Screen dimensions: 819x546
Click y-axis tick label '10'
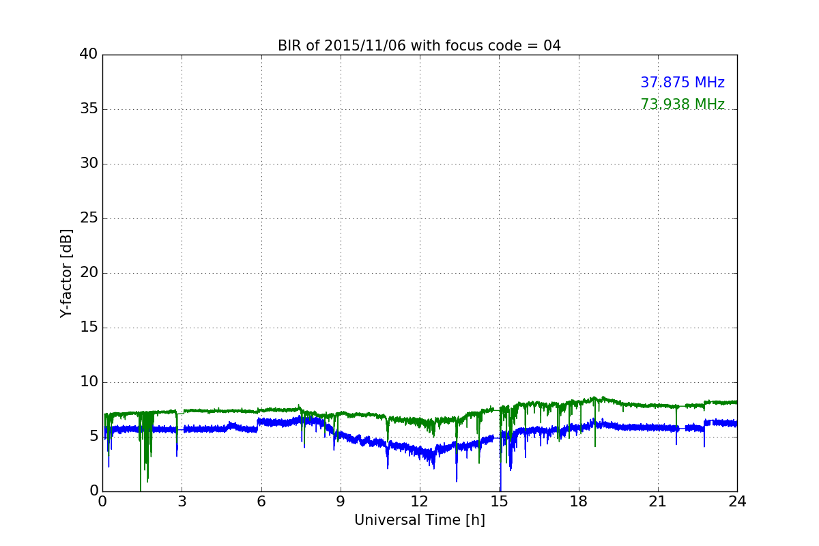(x=89, y=382)
